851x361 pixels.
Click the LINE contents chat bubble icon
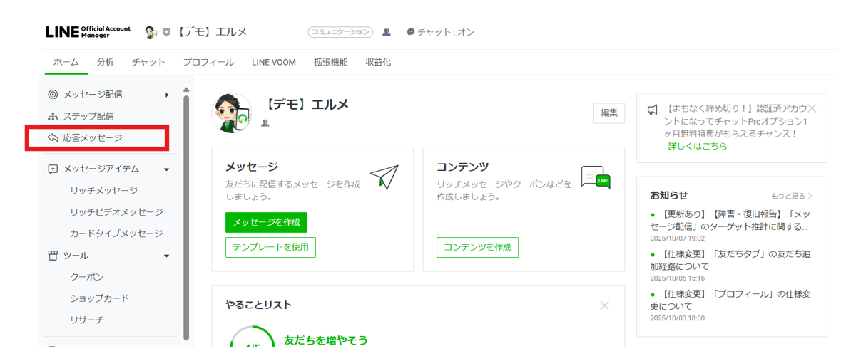pos(596,177)
